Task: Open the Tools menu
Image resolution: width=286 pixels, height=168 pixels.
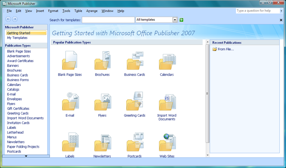Action: [x=66, y=11]
